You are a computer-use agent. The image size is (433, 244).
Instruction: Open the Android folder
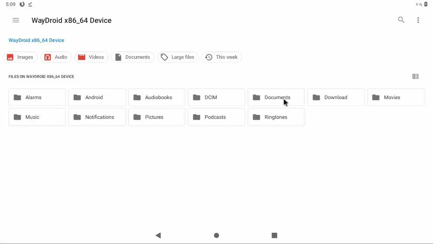coord(97,98)
